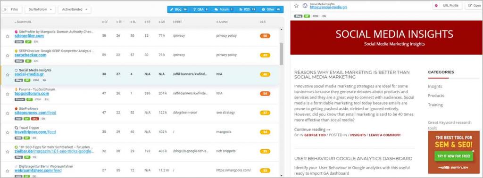Open serpchecker.com link
This screenshot has width=483, height=178.
(31, 55)
